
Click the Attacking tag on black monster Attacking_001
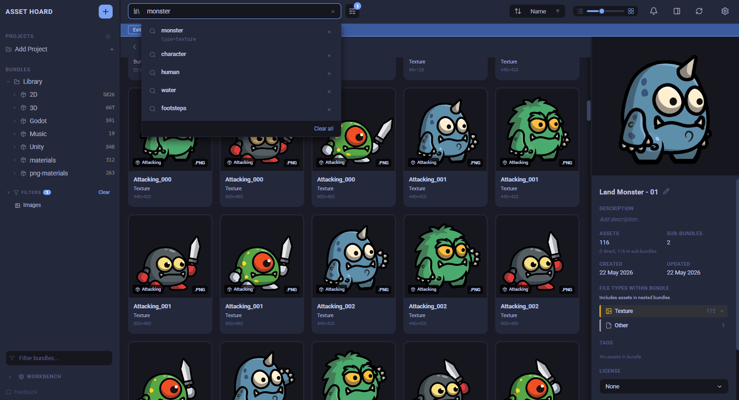click(x=148, y=289)
